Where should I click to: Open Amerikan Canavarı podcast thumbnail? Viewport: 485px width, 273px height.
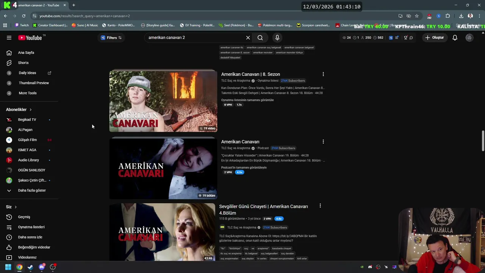click(x=163, y=168)
